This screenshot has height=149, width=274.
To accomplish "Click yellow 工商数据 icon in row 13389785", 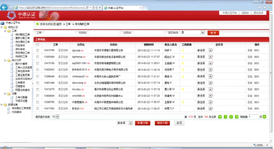I will [x=183, y=102].
